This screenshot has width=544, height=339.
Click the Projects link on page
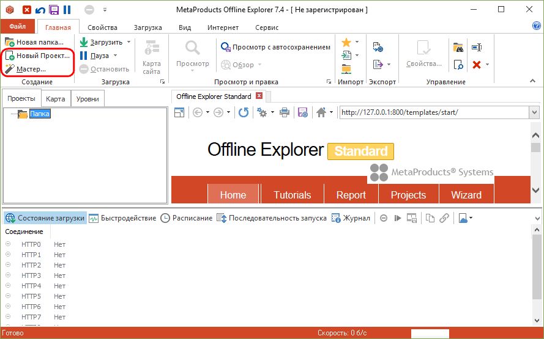click(408, 195)
